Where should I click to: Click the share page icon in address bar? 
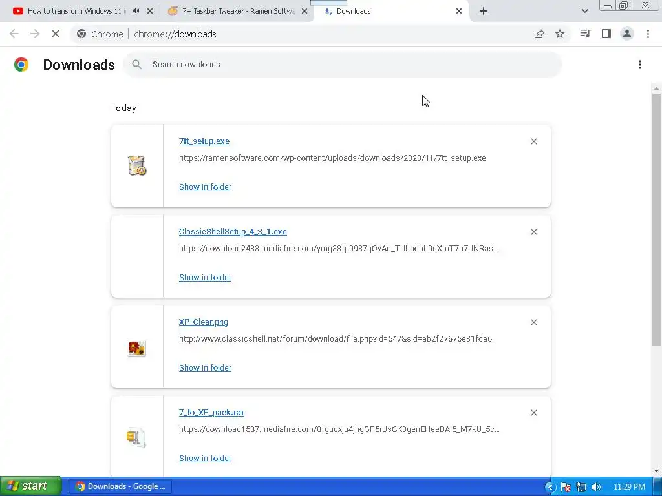click(539, 34)
